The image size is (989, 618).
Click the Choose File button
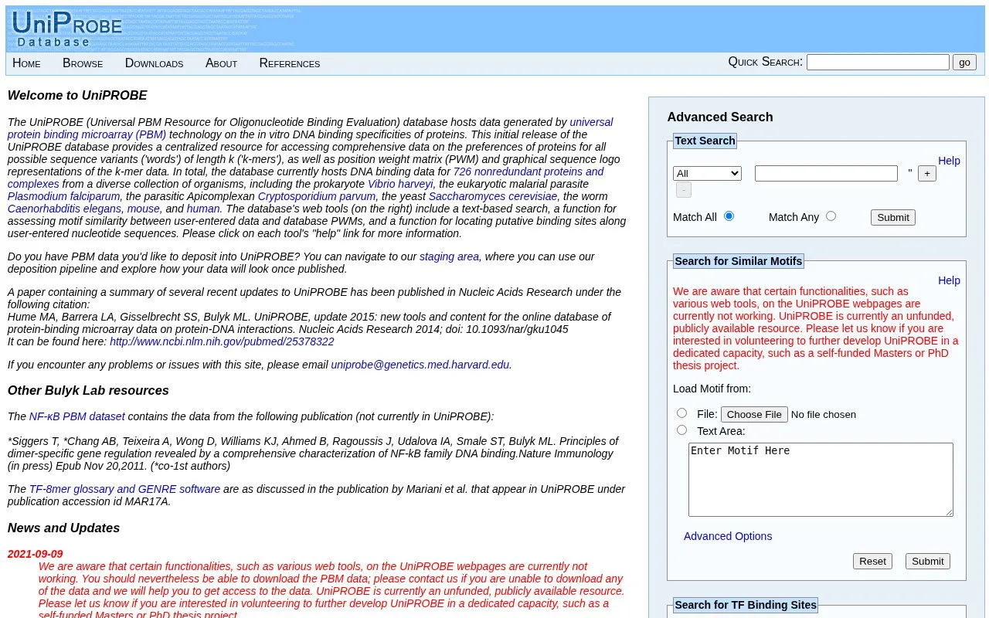pyautogui.click(x=754, y=414)
